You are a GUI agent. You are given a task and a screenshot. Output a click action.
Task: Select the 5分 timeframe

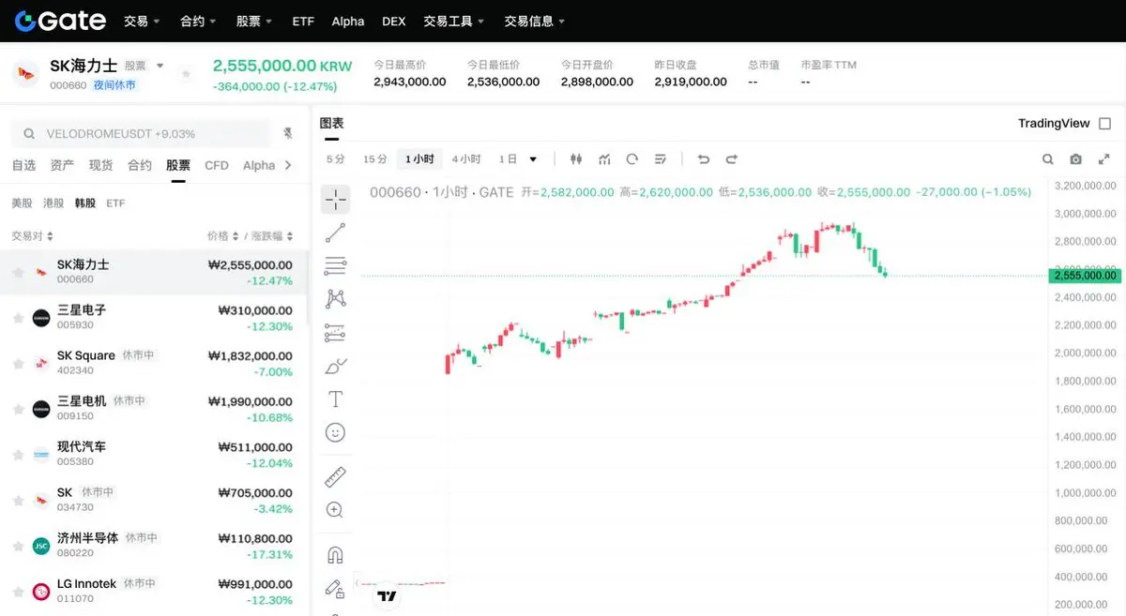pos(335,159)
